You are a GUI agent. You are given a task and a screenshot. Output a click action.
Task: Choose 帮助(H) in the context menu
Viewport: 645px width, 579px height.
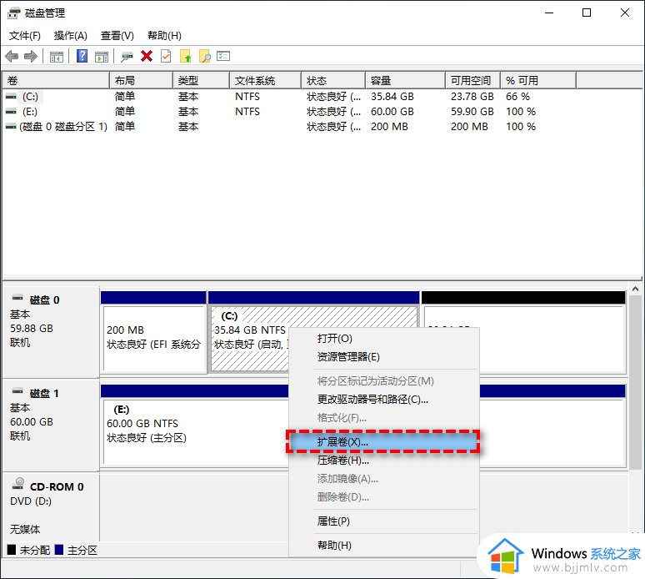coord(384,546)
